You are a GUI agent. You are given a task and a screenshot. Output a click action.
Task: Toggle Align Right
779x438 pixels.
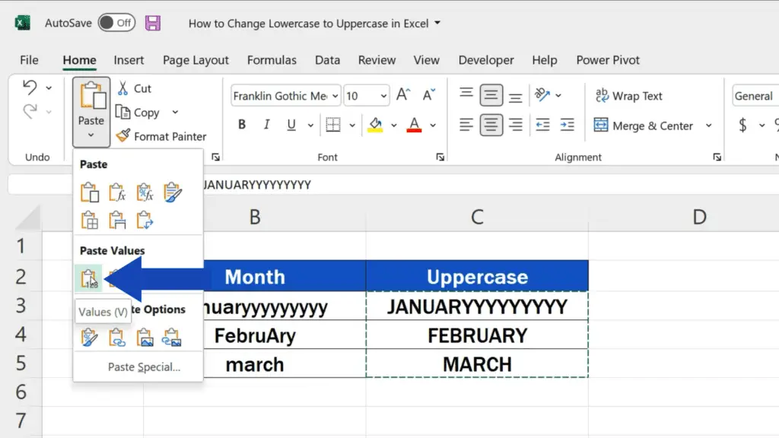(x=516, y=125)
